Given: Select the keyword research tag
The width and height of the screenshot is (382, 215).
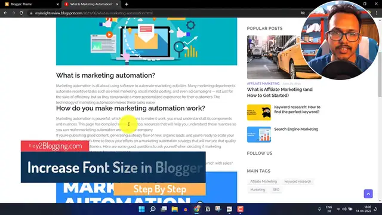Looking at the screenshot, I should tap(297, 182).
